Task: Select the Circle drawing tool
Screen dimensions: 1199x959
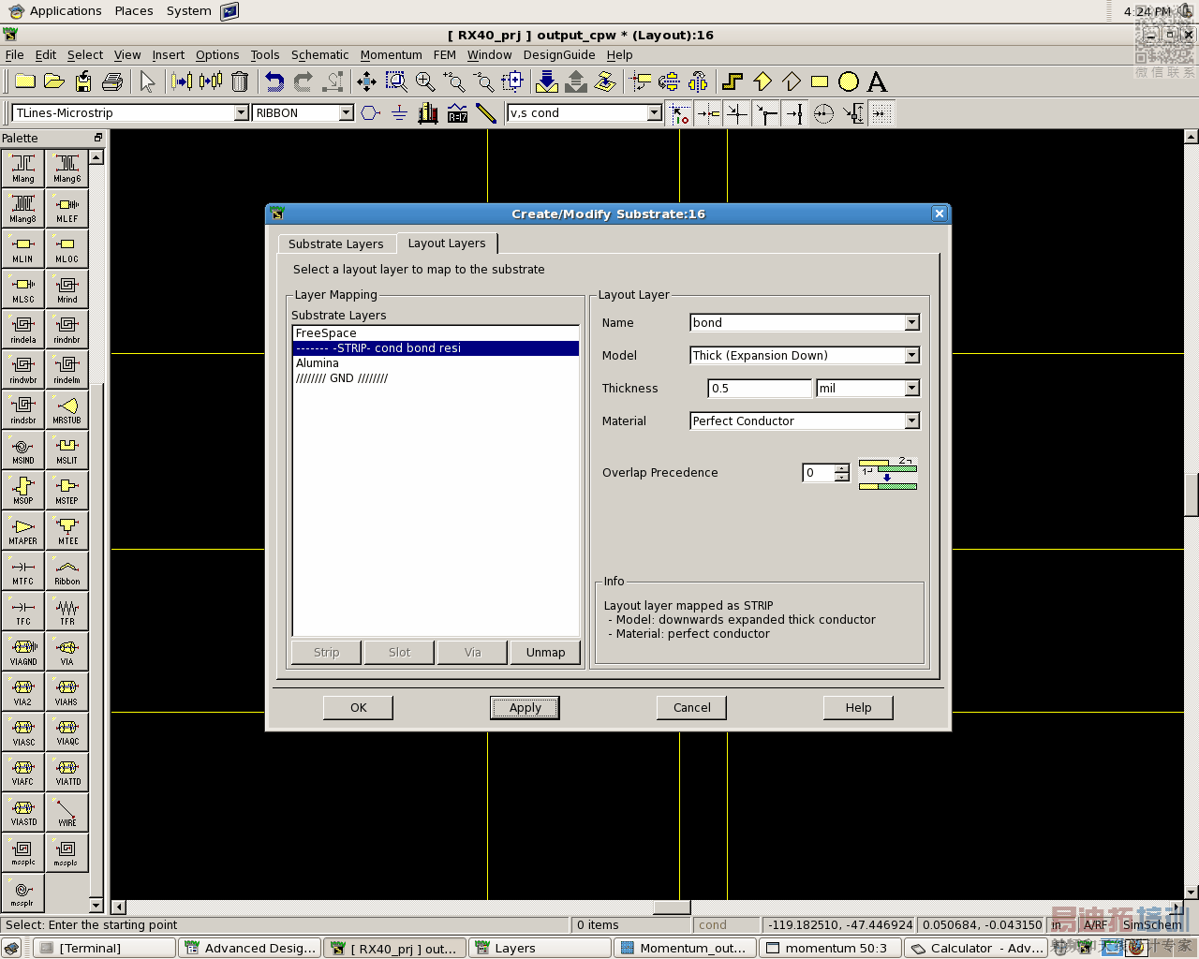Action: click(849, 82)
